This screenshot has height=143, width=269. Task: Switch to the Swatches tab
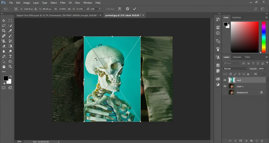(x=237, y=18)
